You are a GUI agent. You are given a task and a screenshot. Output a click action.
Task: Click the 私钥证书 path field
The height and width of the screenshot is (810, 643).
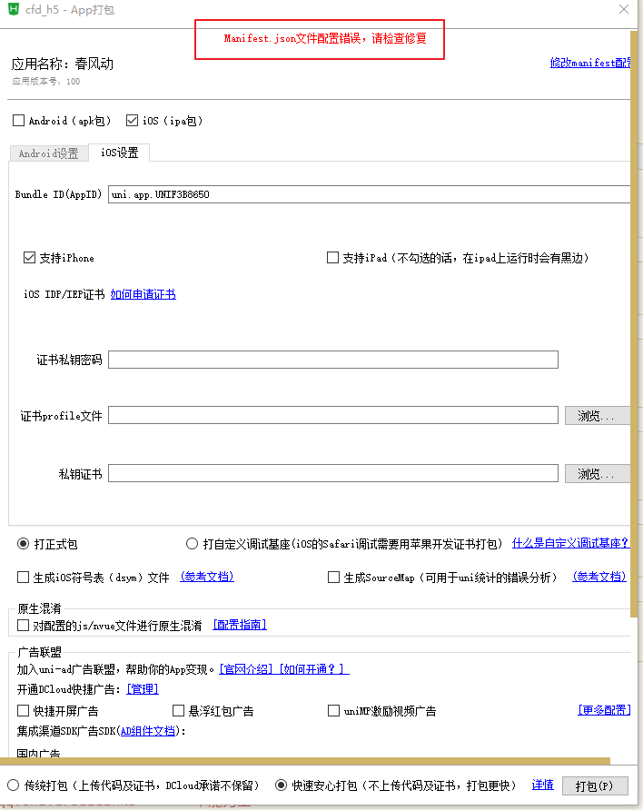point(333,473)
